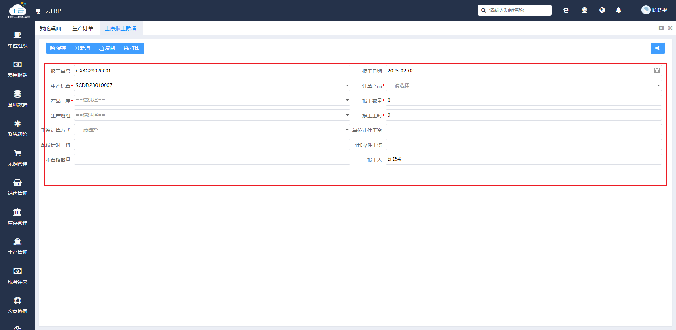Open 费用报销 module icon

18,64
